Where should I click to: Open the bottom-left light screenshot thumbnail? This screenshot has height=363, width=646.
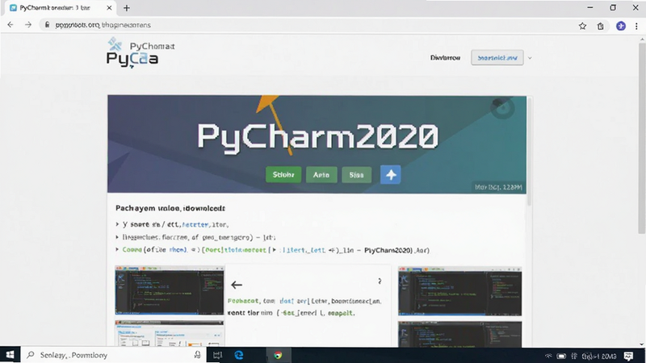coord(170,333)
